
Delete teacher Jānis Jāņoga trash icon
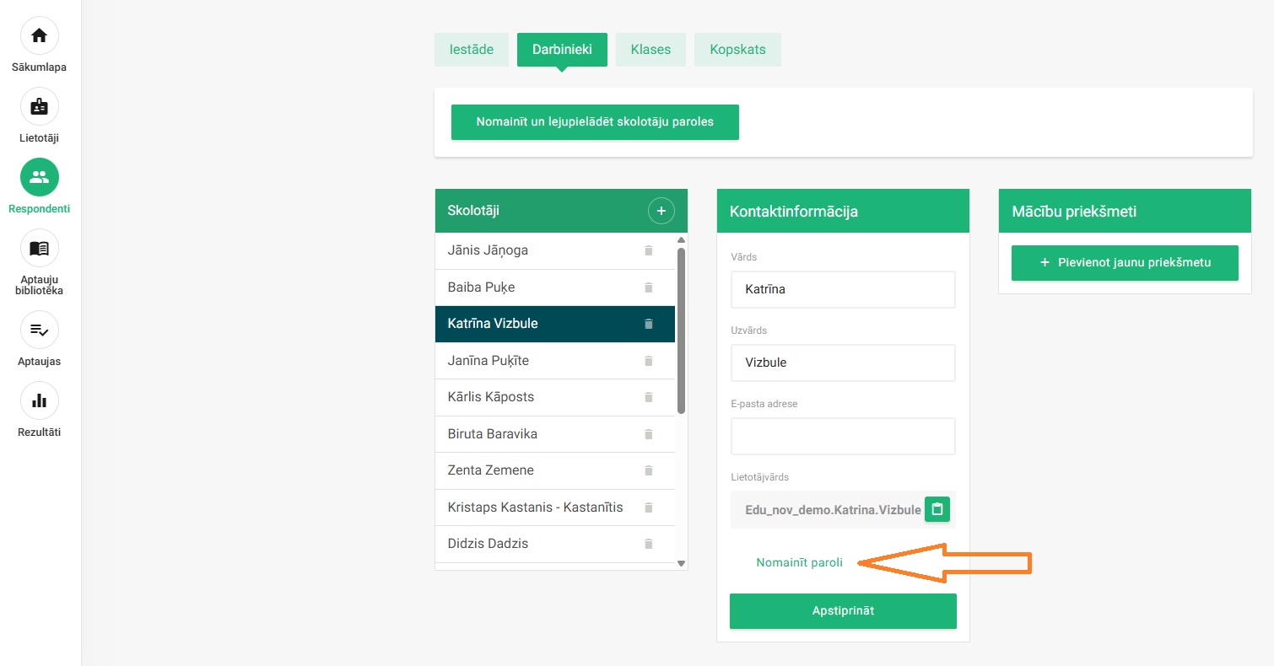[x=649, y=250]
